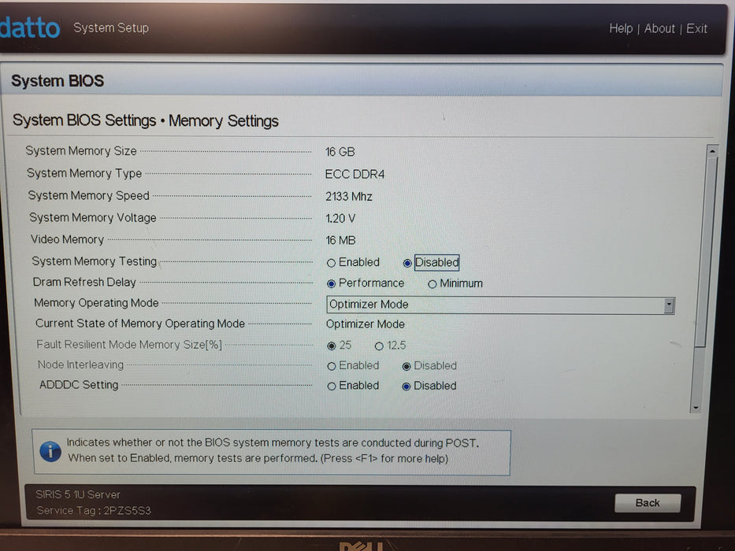Set Dram Refresh Delay to Performance

click(332, 283)
